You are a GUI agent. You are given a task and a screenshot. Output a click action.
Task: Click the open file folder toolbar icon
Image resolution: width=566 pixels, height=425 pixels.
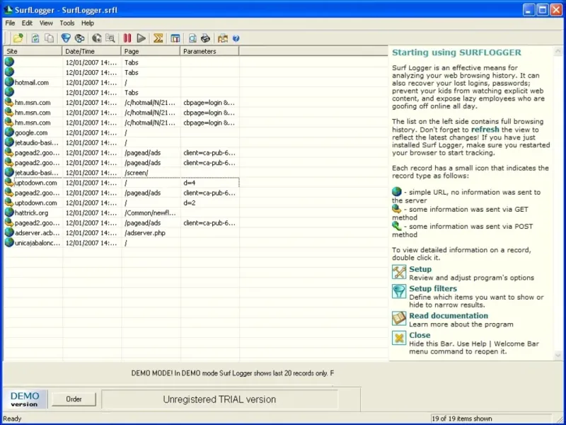coord(18,38)
